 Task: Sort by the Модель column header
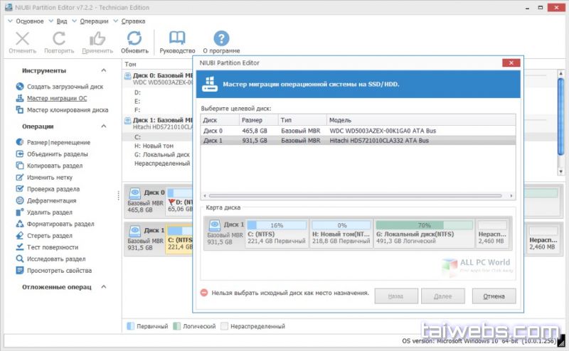[421, 120]
